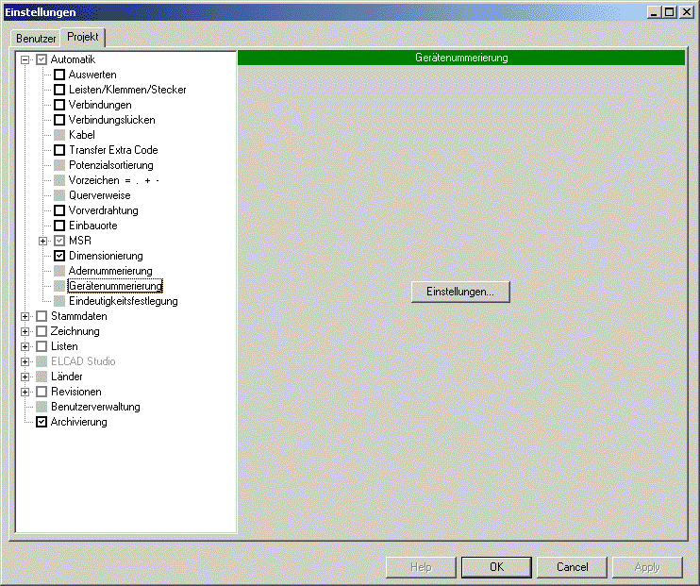Uncheck the Dimensionierung checkbox
700x586 pixels.
(x=59, y=256)
